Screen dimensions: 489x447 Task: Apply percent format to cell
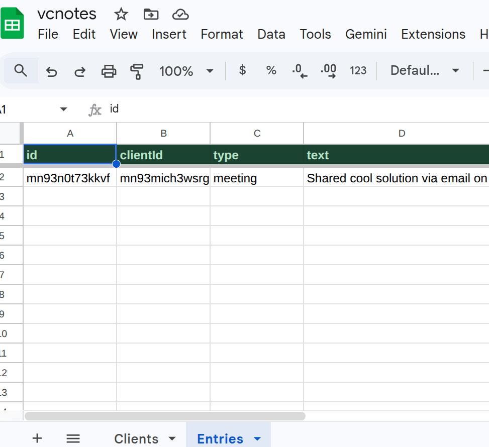click(x=271, y=71)
